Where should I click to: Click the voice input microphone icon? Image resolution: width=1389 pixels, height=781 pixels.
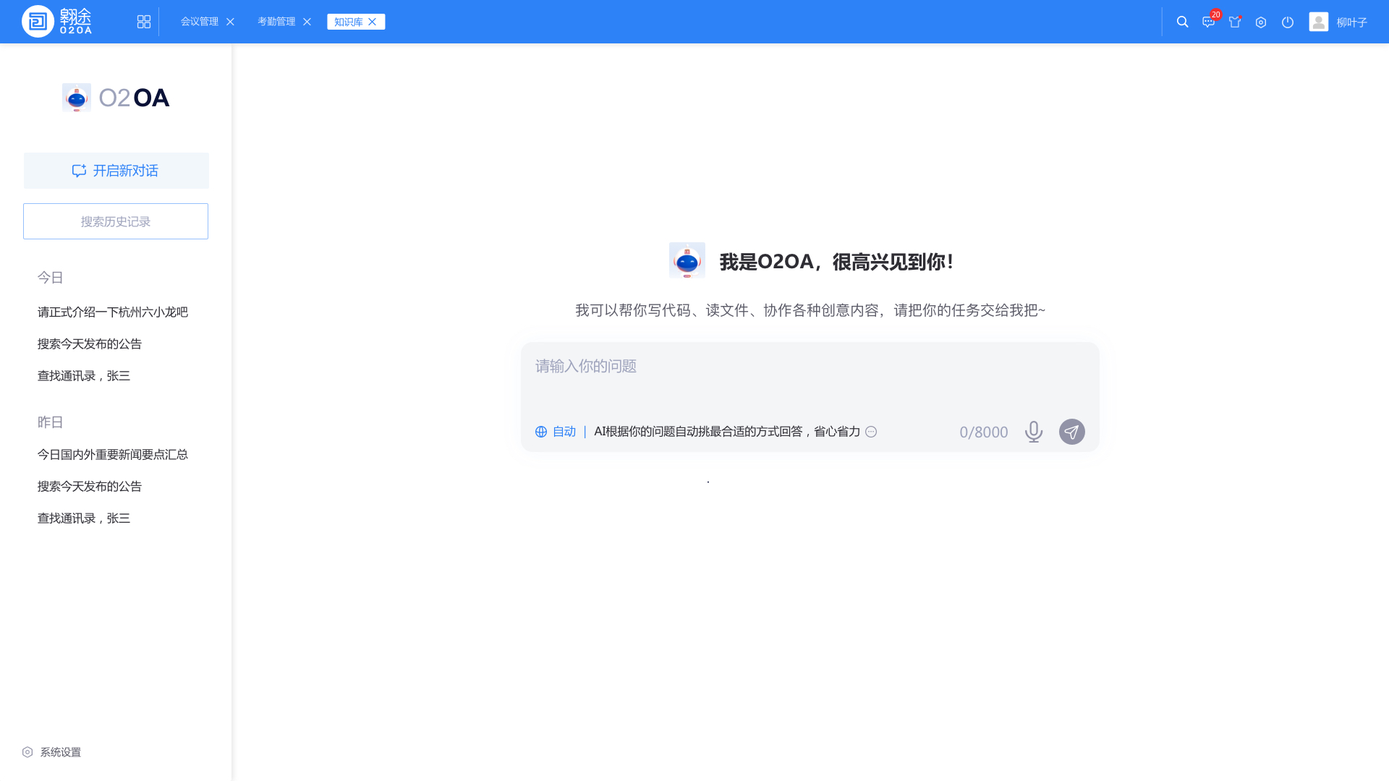click(x=1033, y=432)
